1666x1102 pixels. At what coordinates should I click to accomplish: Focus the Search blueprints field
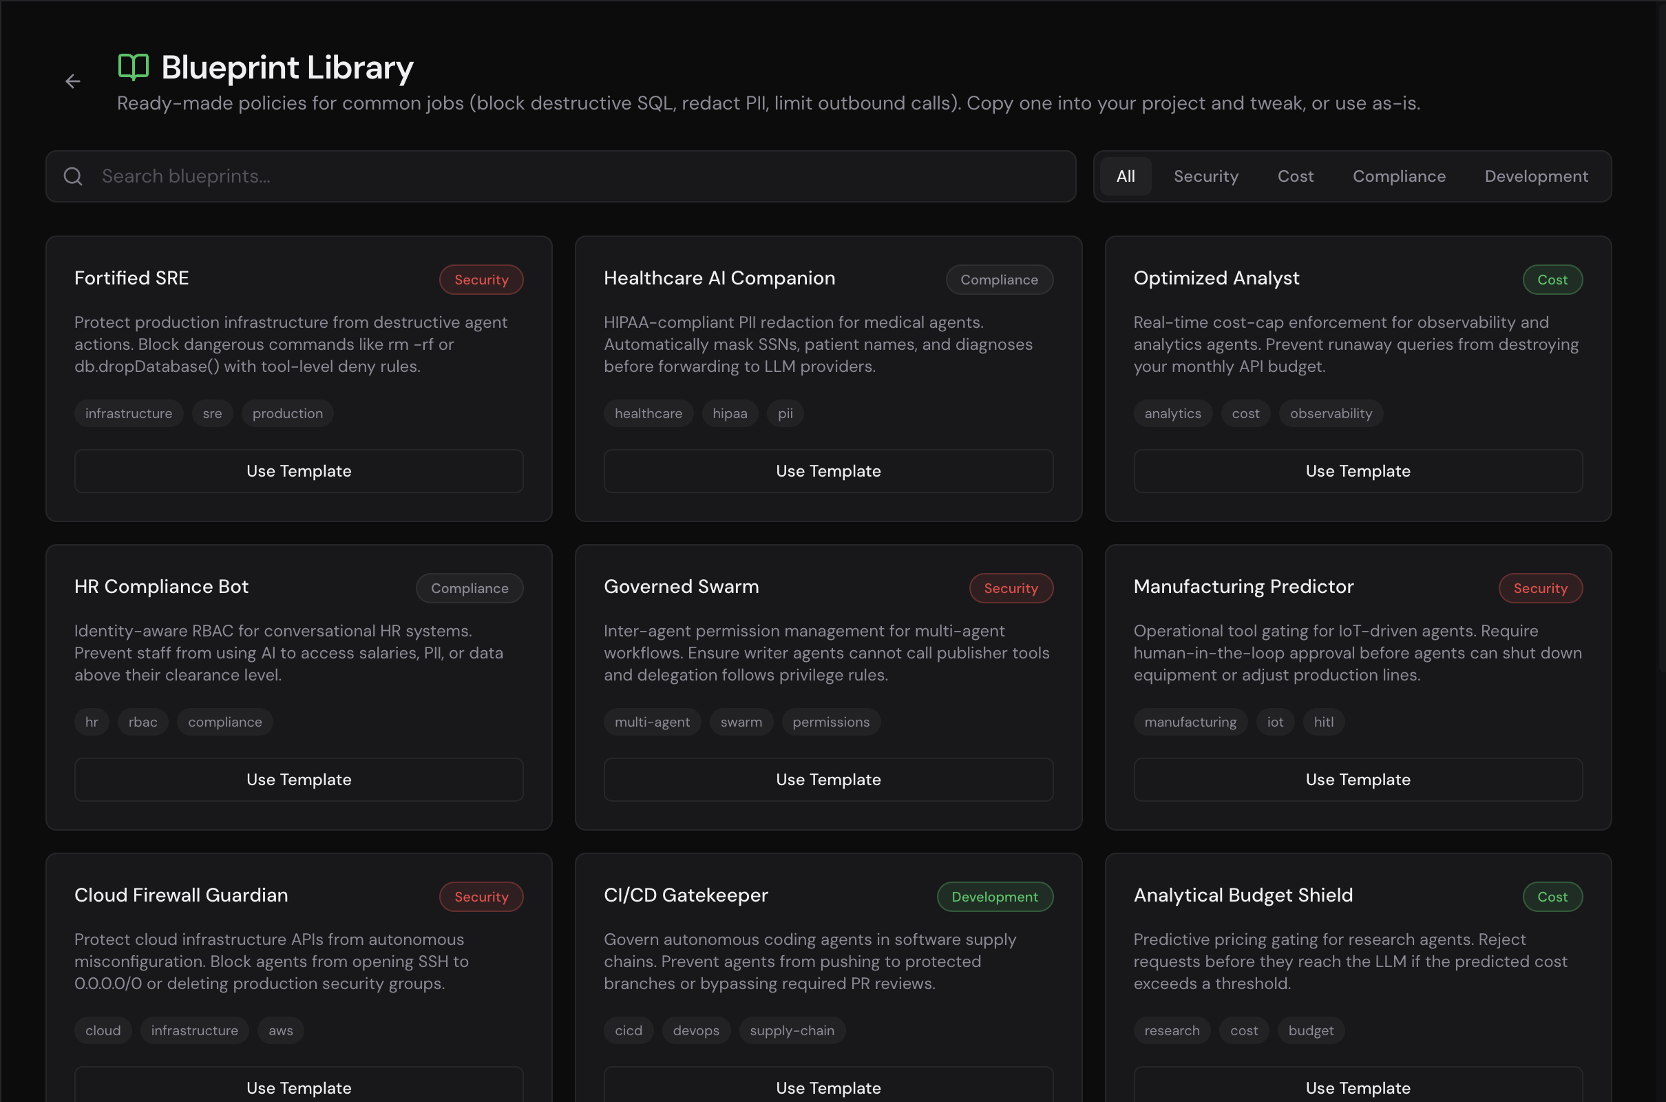click(x=560, y=176)
